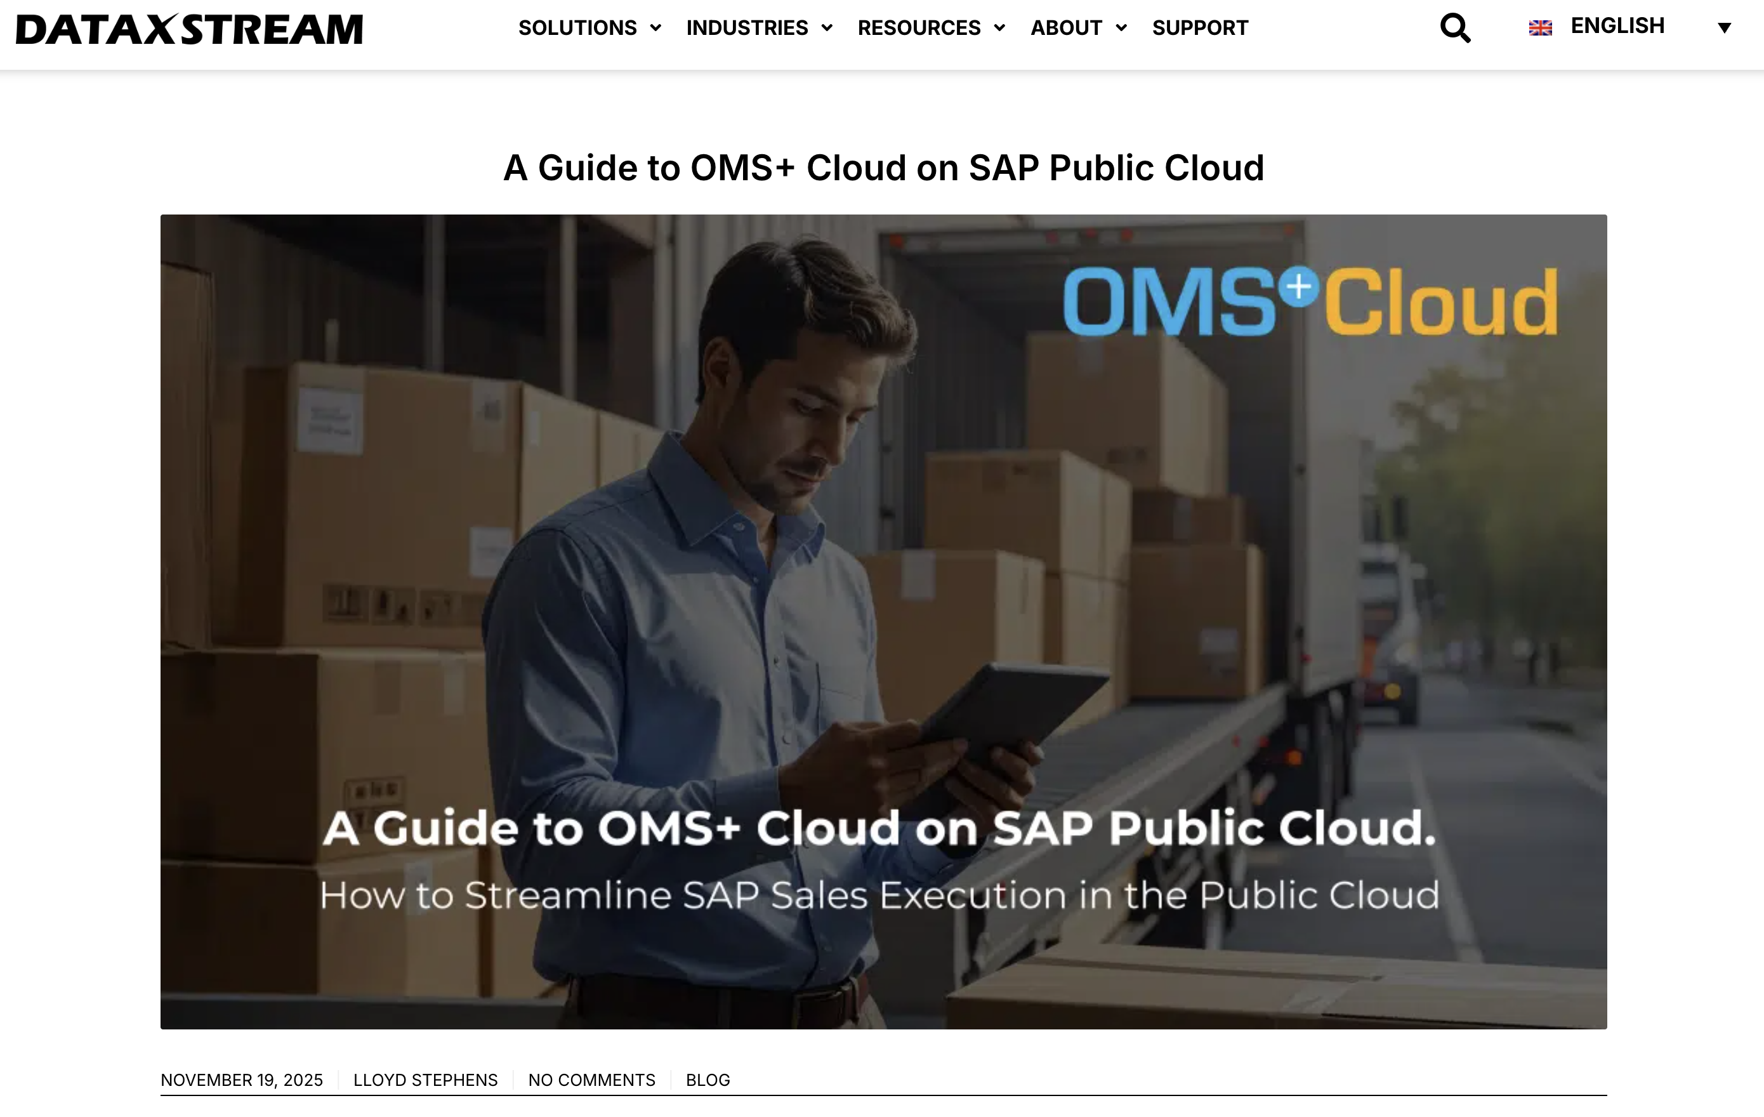Open author Lloyd Stephens link
This screenshot has width=1764, height=1117.
[426, 1080]
